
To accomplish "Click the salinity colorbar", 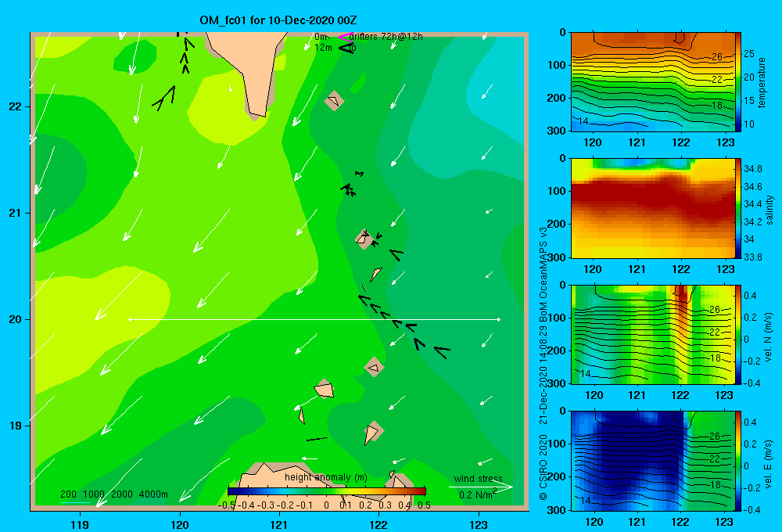I will [737, 208].
